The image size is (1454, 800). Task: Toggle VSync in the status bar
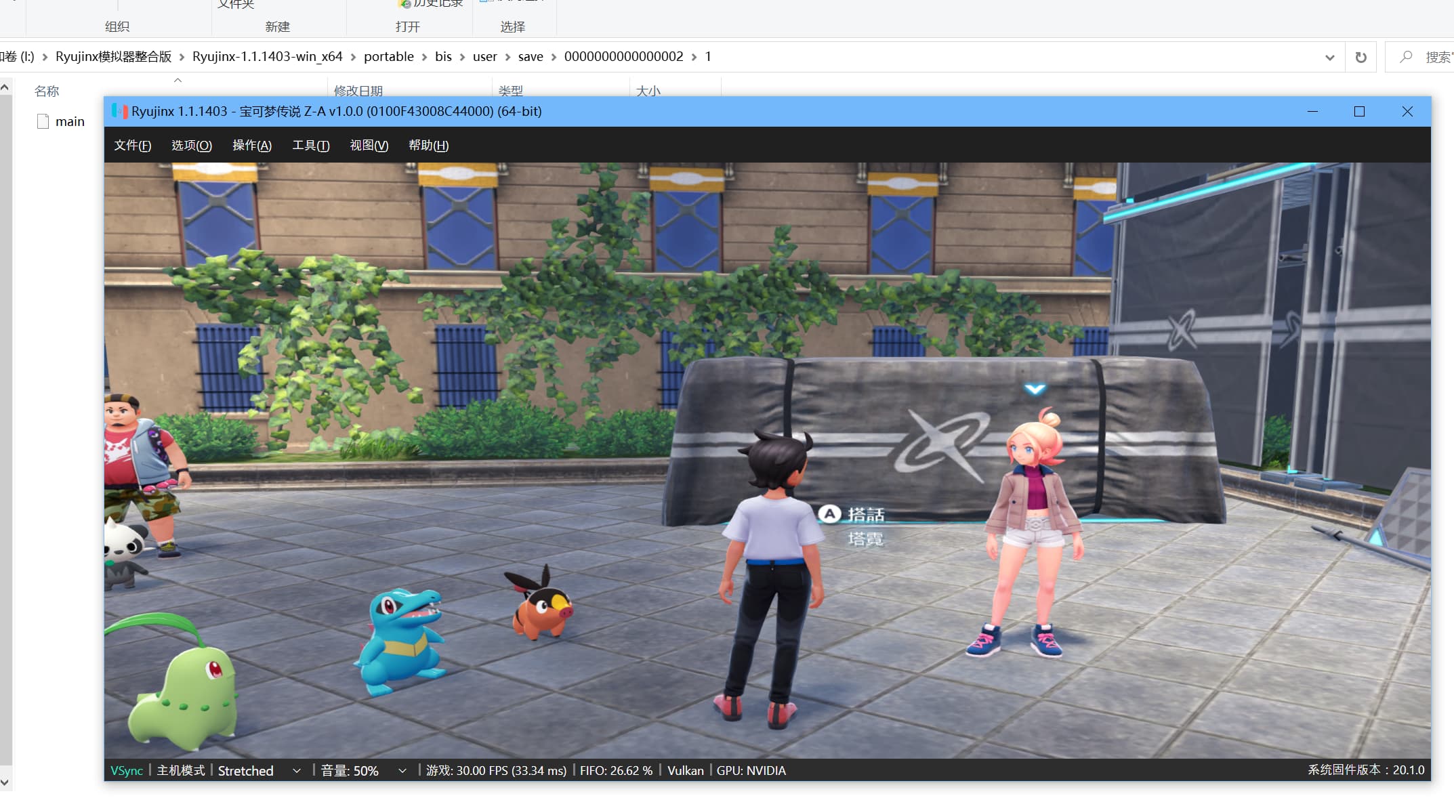click(127, 771)
